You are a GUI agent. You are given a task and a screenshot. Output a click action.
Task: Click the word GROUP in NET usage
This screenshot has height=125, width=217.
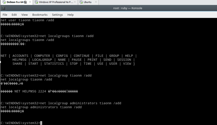(114, 56)
